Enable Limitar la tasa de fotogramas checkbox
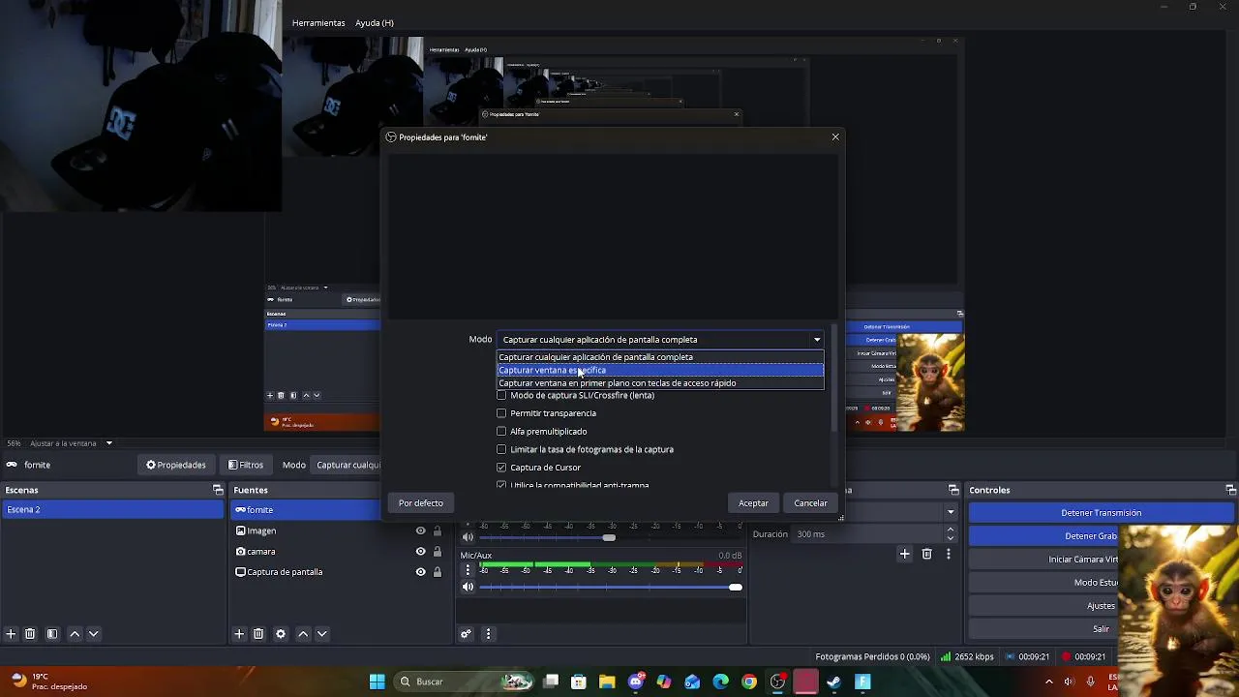 point(501,449)
